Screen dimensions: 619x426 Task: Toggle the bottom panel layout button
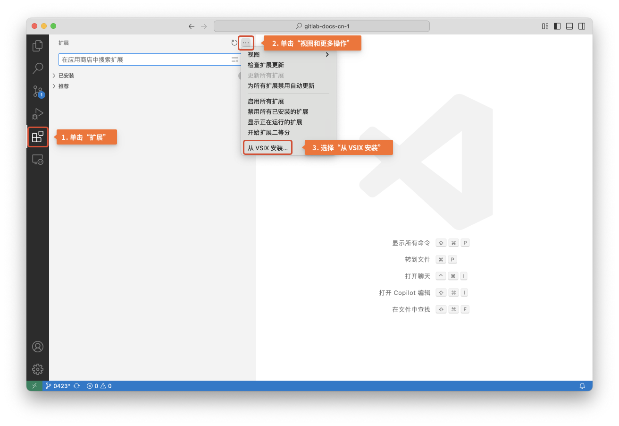point(569,26)
